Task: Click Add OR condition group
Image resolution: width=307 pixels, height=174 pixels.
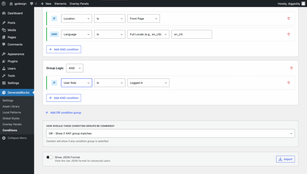Action: (x=64, y=112)
